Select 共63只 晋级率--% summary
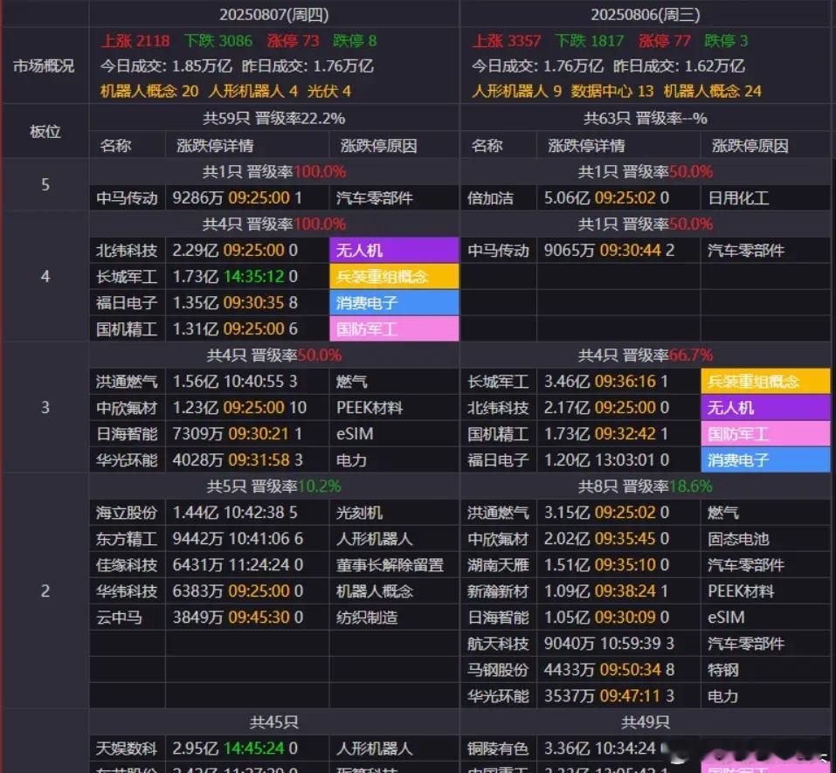The image size is (836, 773). click(x=646, y=118)
